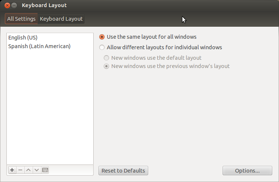This screenshot has height=182, width=279.
Task: Add a new keyboard layout with plus button
Action: pyautogui.click(x=12, y=170)
